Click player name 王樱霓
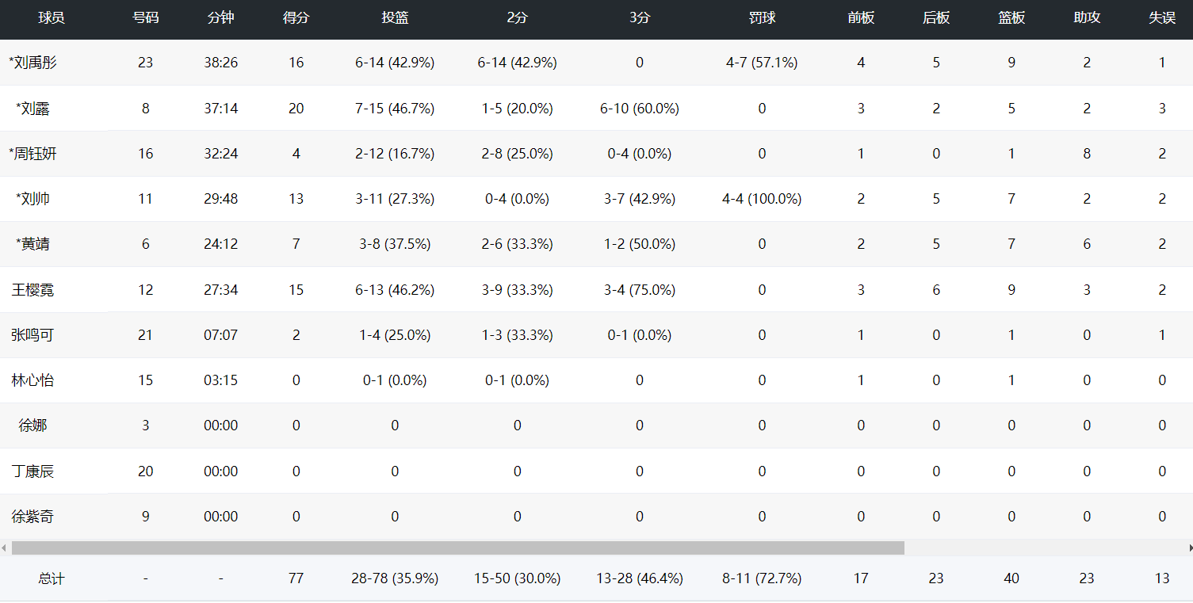The height and width of the screenshot is (603, 1193). tap(33, 290)
